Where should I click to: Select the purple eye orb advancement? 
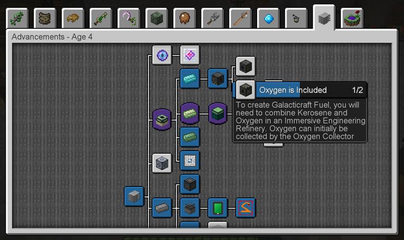pos(162,55)
